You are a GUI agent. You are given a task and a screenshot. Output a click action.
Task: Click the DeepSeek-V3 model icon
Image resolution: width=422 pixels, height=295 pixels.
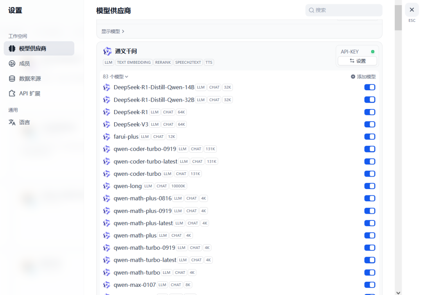click(x=107, y=124)
